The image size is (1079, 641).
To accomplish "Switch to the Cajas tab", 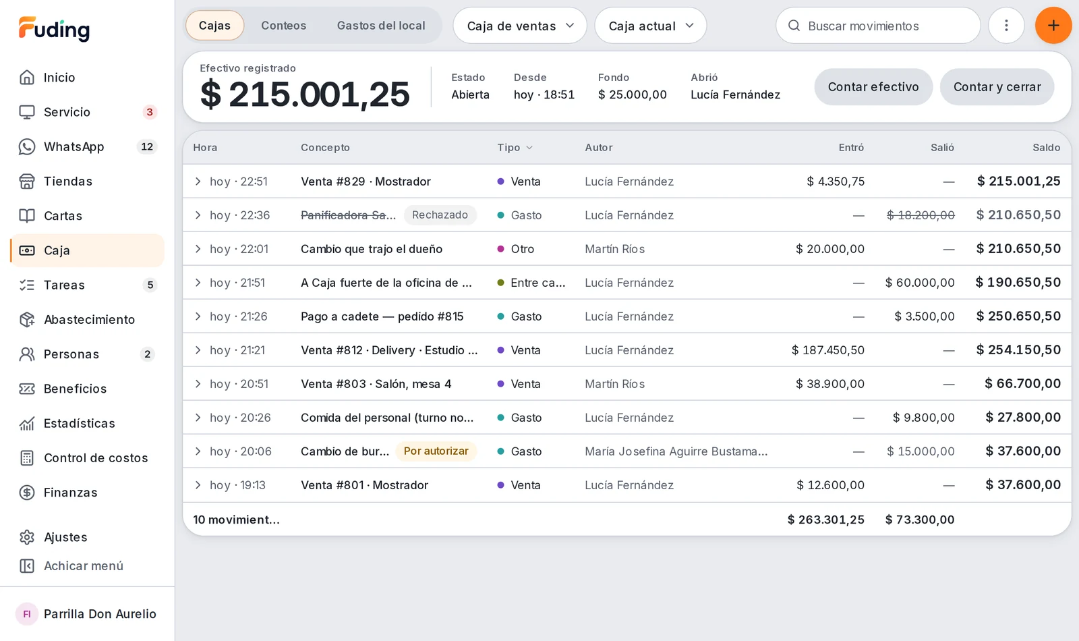I will tap(214, 26).
